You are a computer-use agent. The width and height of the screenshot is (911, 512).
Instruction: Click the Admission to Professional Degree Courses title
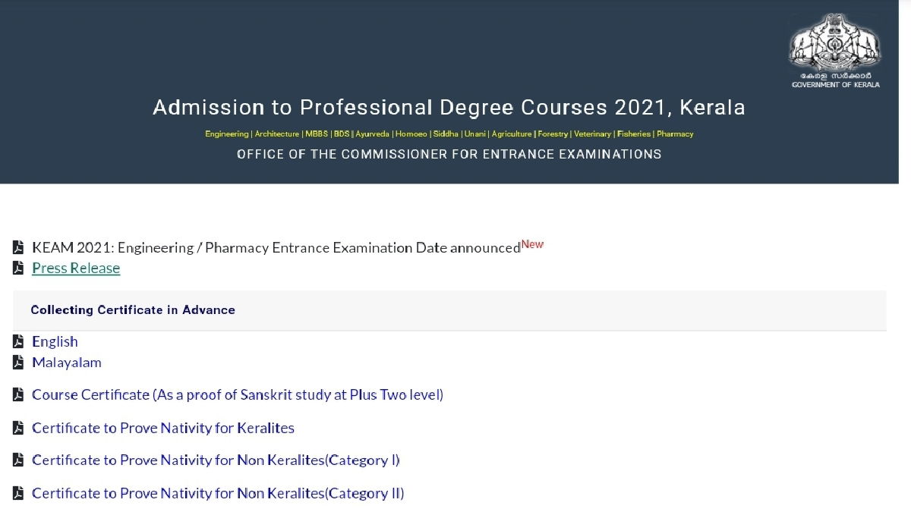pos(449,107)
